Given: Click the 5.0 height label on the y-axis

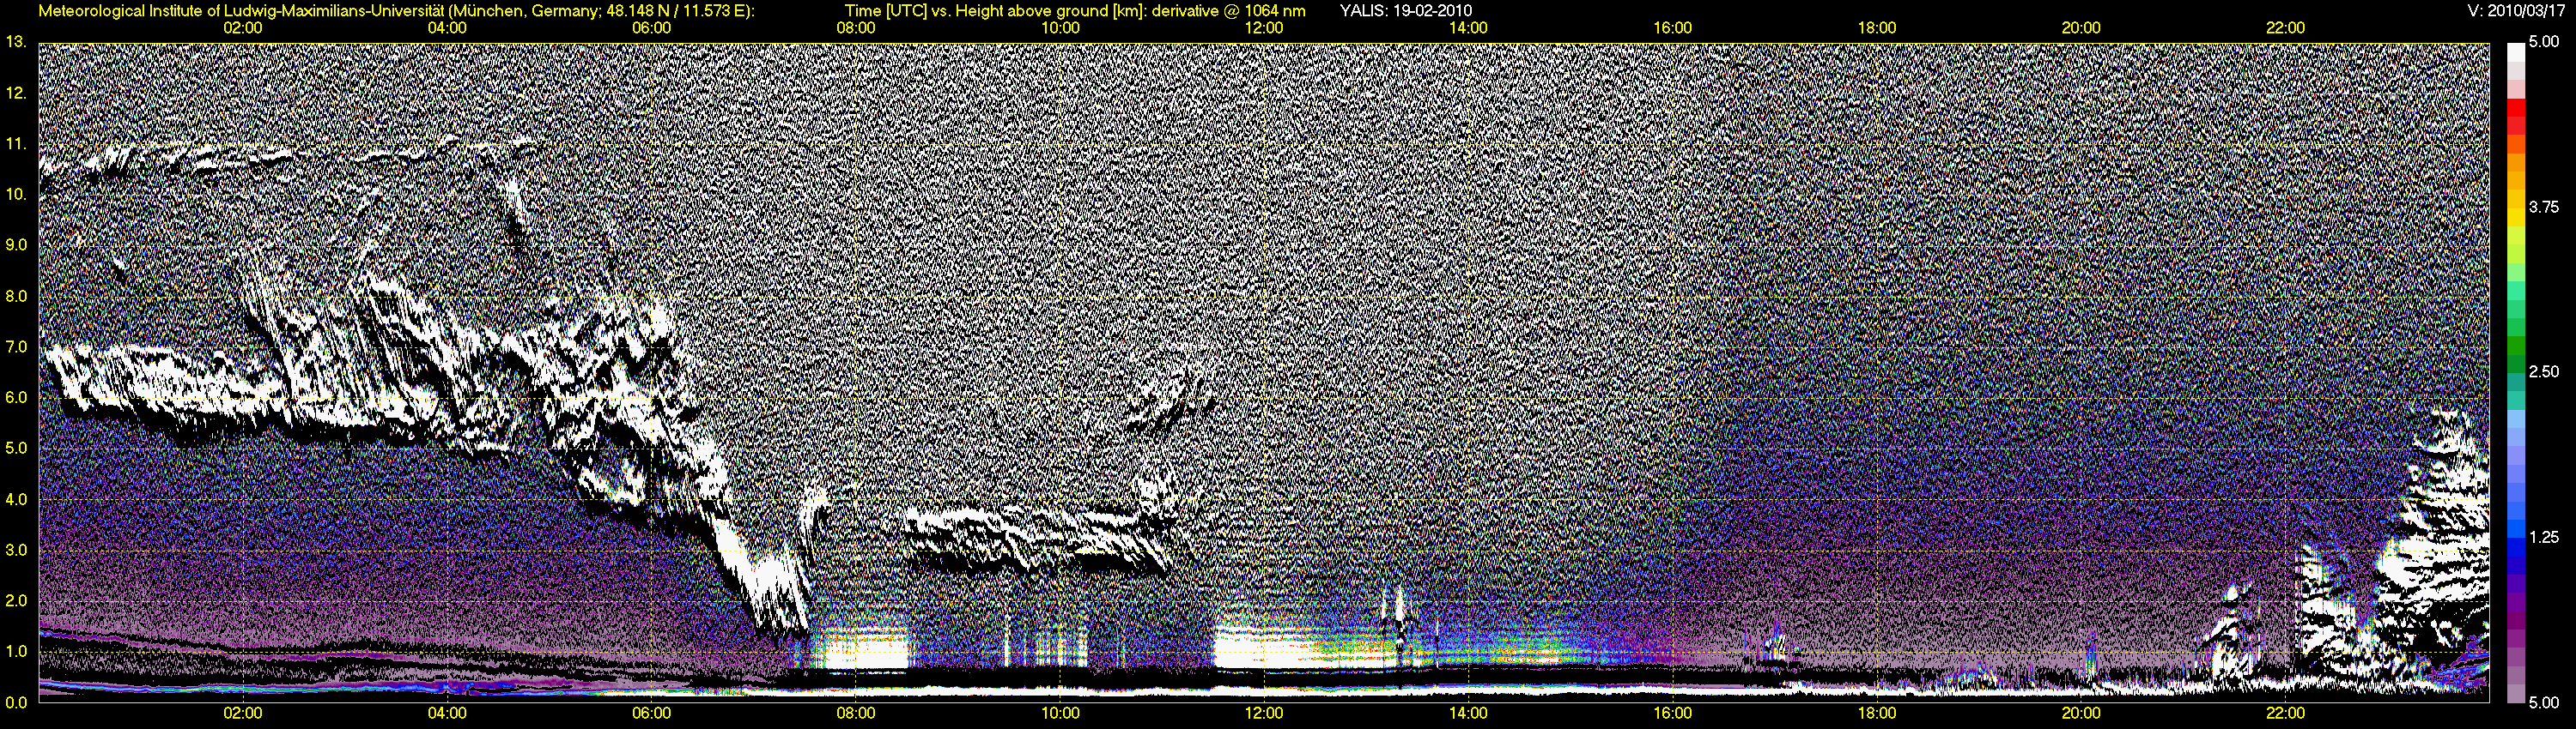Looking at the screenshot, I should [16, 449].
